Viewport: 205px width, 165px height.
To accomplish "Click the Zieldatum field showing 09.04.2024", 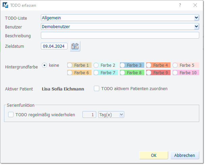I will (54, 46).
